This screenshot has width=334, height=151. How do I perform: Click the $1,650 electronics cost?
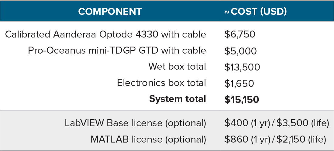pos(239,83)
